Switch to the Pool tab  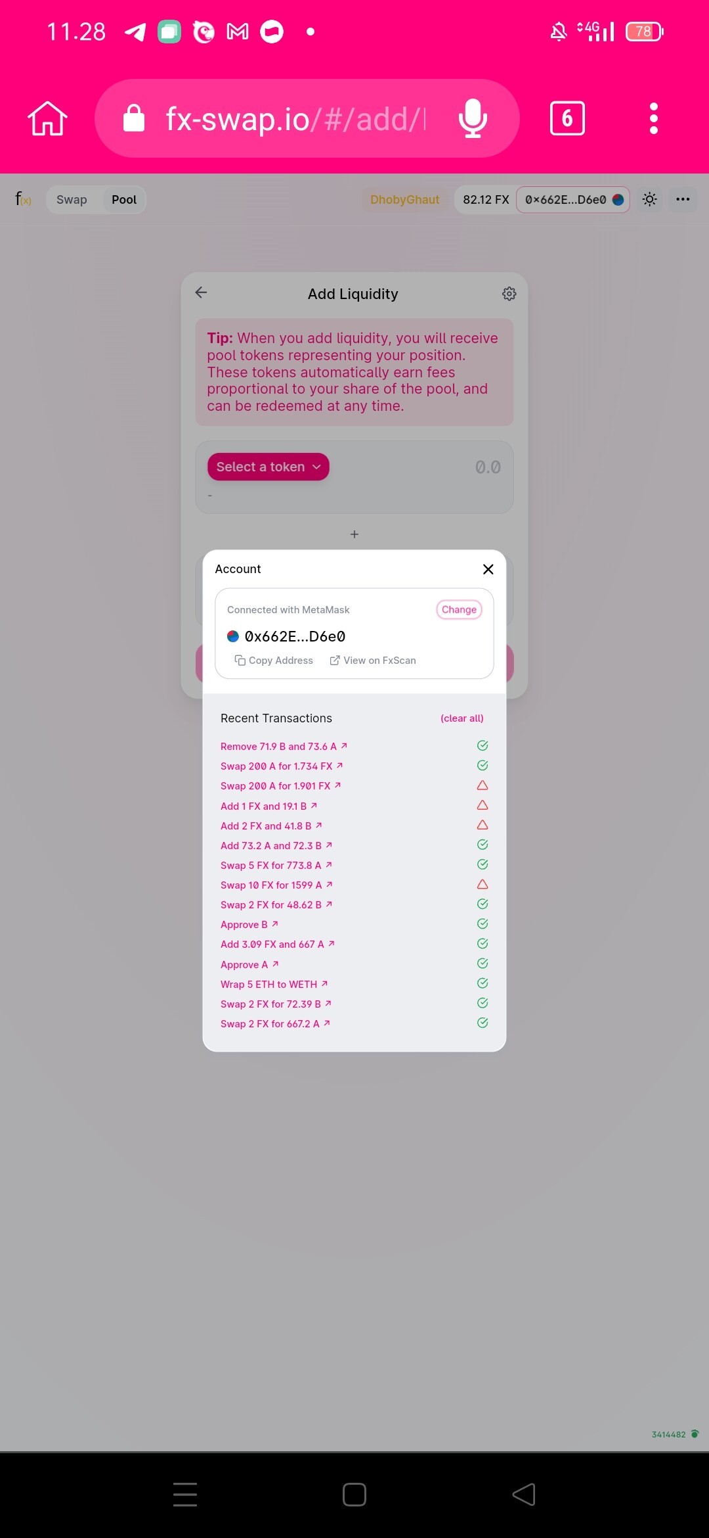pyautogui.click(x=124, y=199)
